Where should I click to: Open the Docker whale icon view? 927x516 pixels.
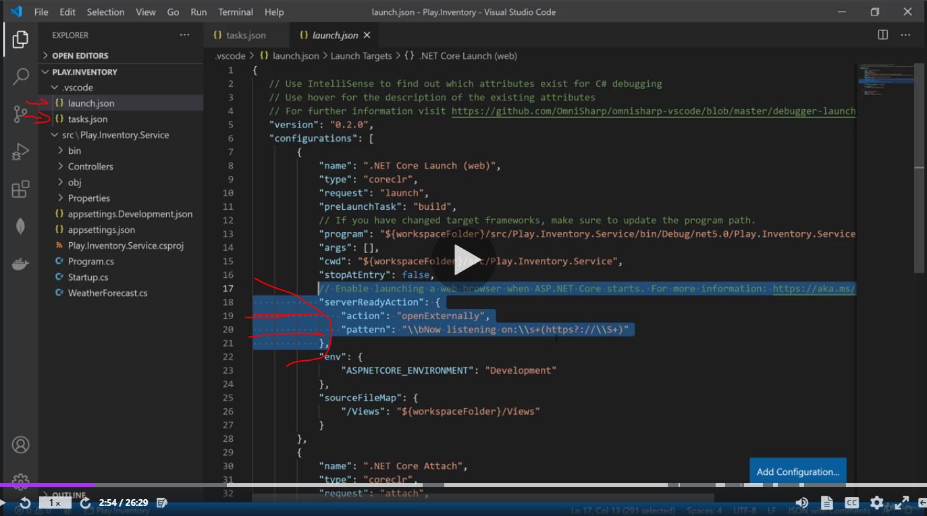(x=20, y=264)
